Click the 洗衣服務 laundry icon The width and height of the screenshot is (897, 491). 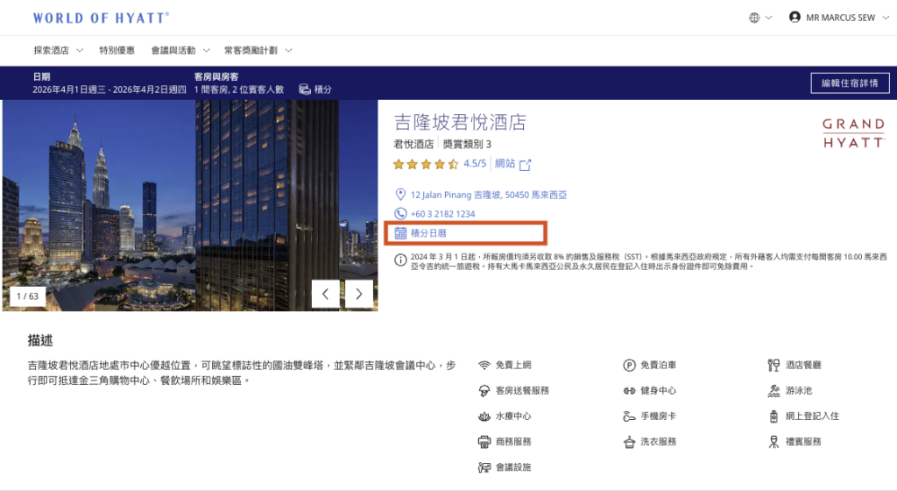click(x=629, y=442)
